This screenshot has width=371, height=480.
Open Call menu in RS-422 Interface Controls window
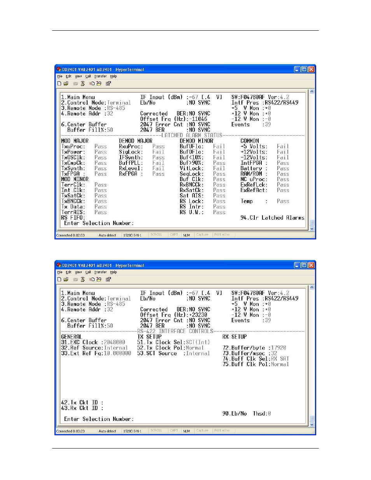tap(88, 272)
